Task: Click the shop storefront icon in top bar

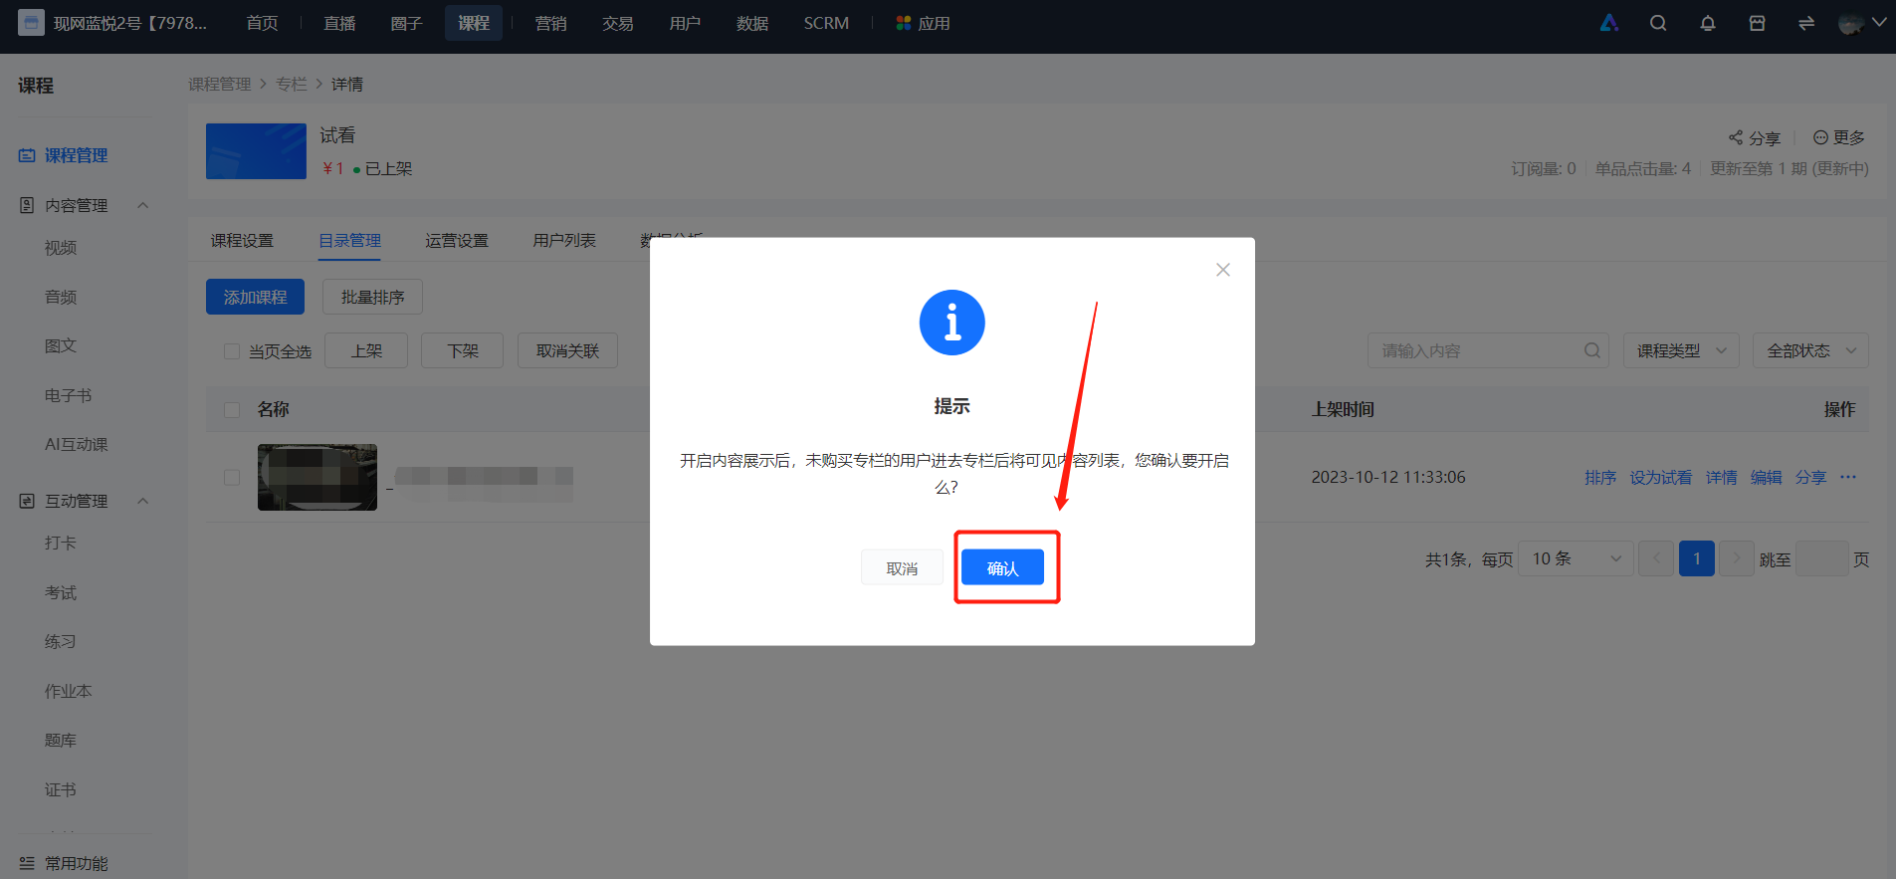Action: tap(1758, 23)
